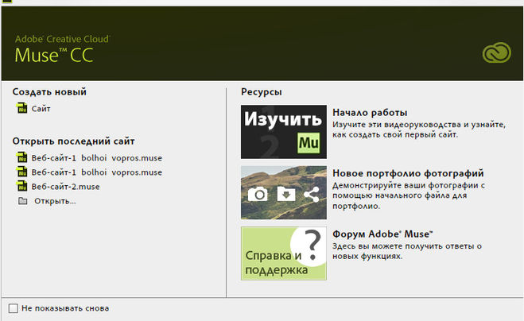
Task: Enable the Не показывать снова checkbox
Action: [14, 308]
